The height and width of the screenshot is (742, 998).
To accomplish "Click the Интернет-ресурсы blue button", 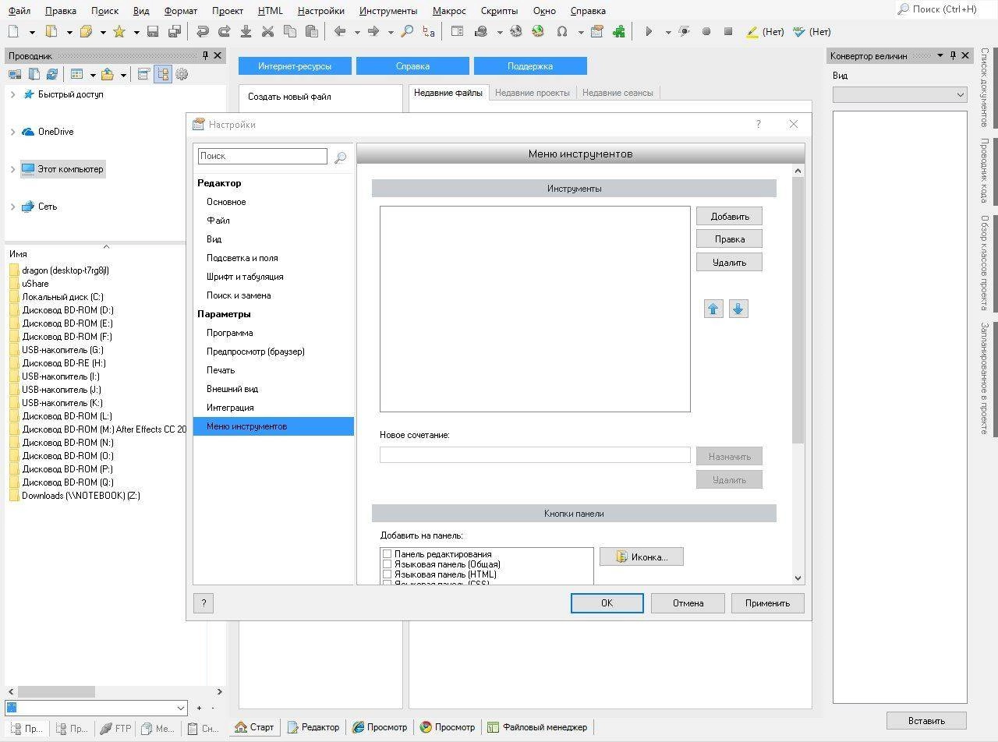I will tap(295, 66).
